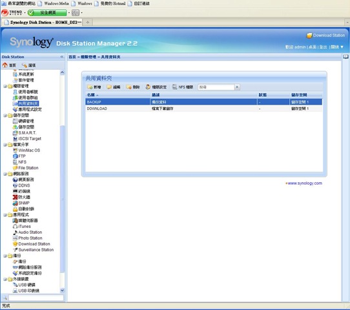Click the Trend Micro toolbar logo
Screen dimensions: 350x310
click(12, 13)
